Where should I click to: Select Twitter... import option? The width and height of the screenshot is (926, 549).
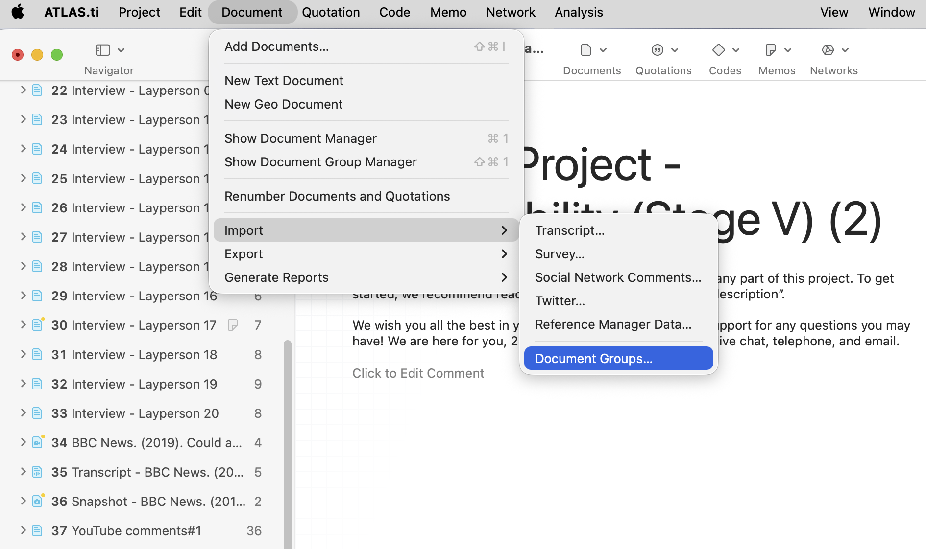pyautogui.click(x=619, y=301)
